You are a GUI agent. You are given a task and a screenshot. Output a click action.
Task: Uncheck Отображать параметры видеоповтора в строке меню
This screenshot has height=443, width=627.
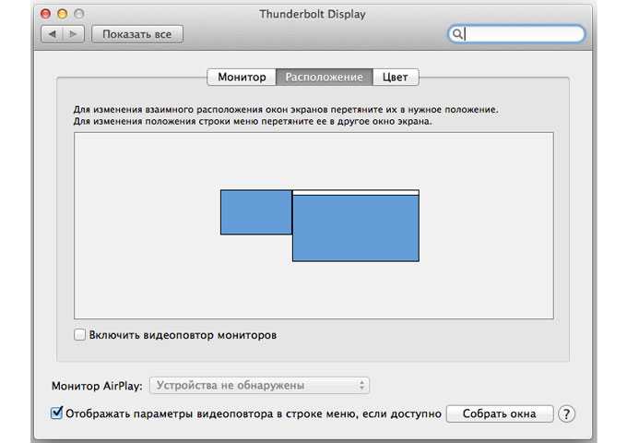click(x=57, y=413)
